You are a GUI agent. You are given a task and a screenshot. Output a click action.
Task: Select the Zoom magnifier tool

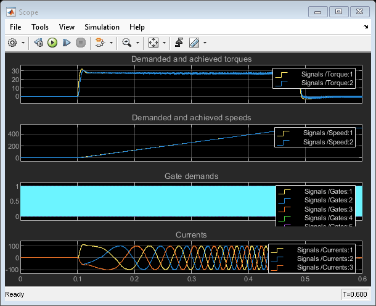(126, 43)
